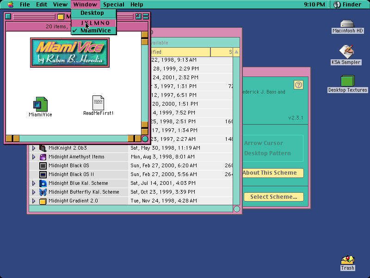
Task: Select the Trash icon on the desktop
Action: pos(347,260)
